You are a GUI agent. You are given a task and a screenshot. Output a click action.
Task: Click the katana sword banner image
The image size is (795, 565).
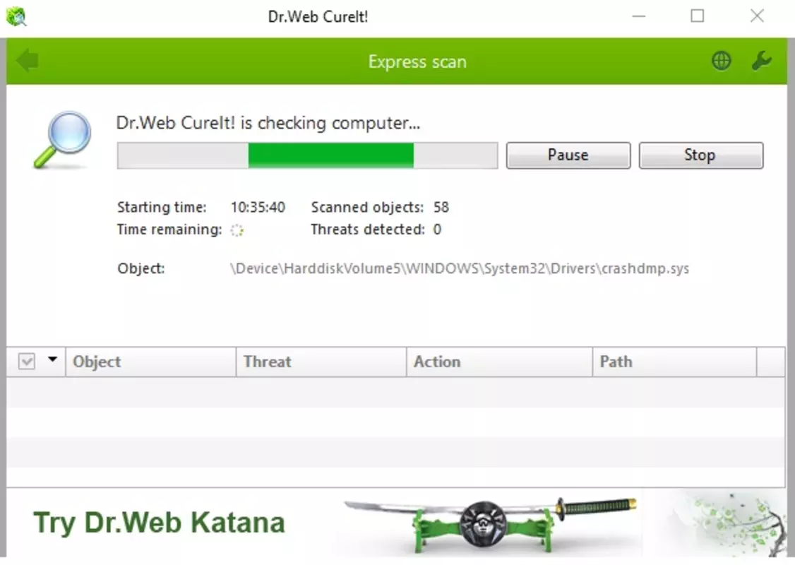point(490,525)
